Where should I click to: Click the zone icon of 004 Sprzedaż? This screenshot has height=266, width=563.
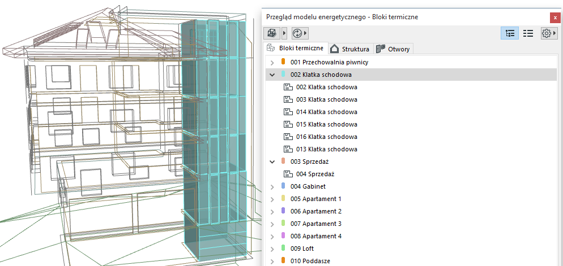point(288,174)
